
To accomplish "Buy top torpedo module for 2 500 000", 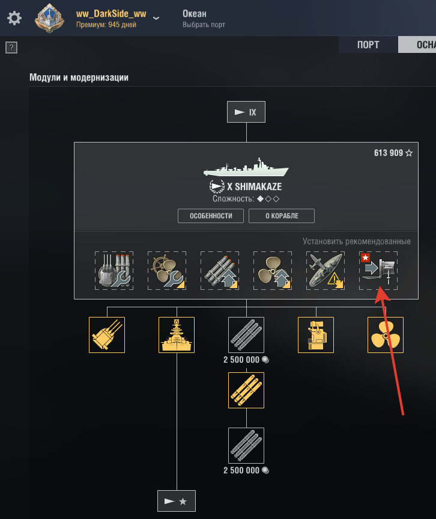I will pyautogui.click(x=246, y=335).
